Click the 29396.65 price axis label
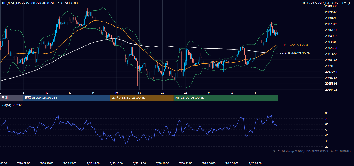This screenshot has height=166, width=354. 331,12
